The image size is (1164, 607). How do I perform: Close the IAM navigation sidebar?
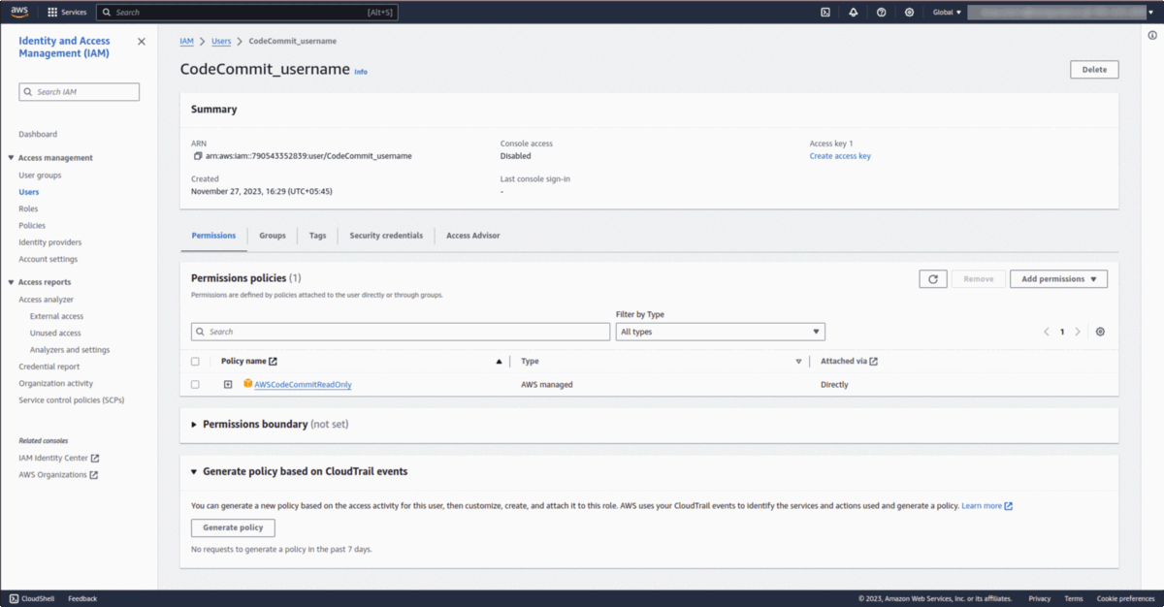(142, 42)
